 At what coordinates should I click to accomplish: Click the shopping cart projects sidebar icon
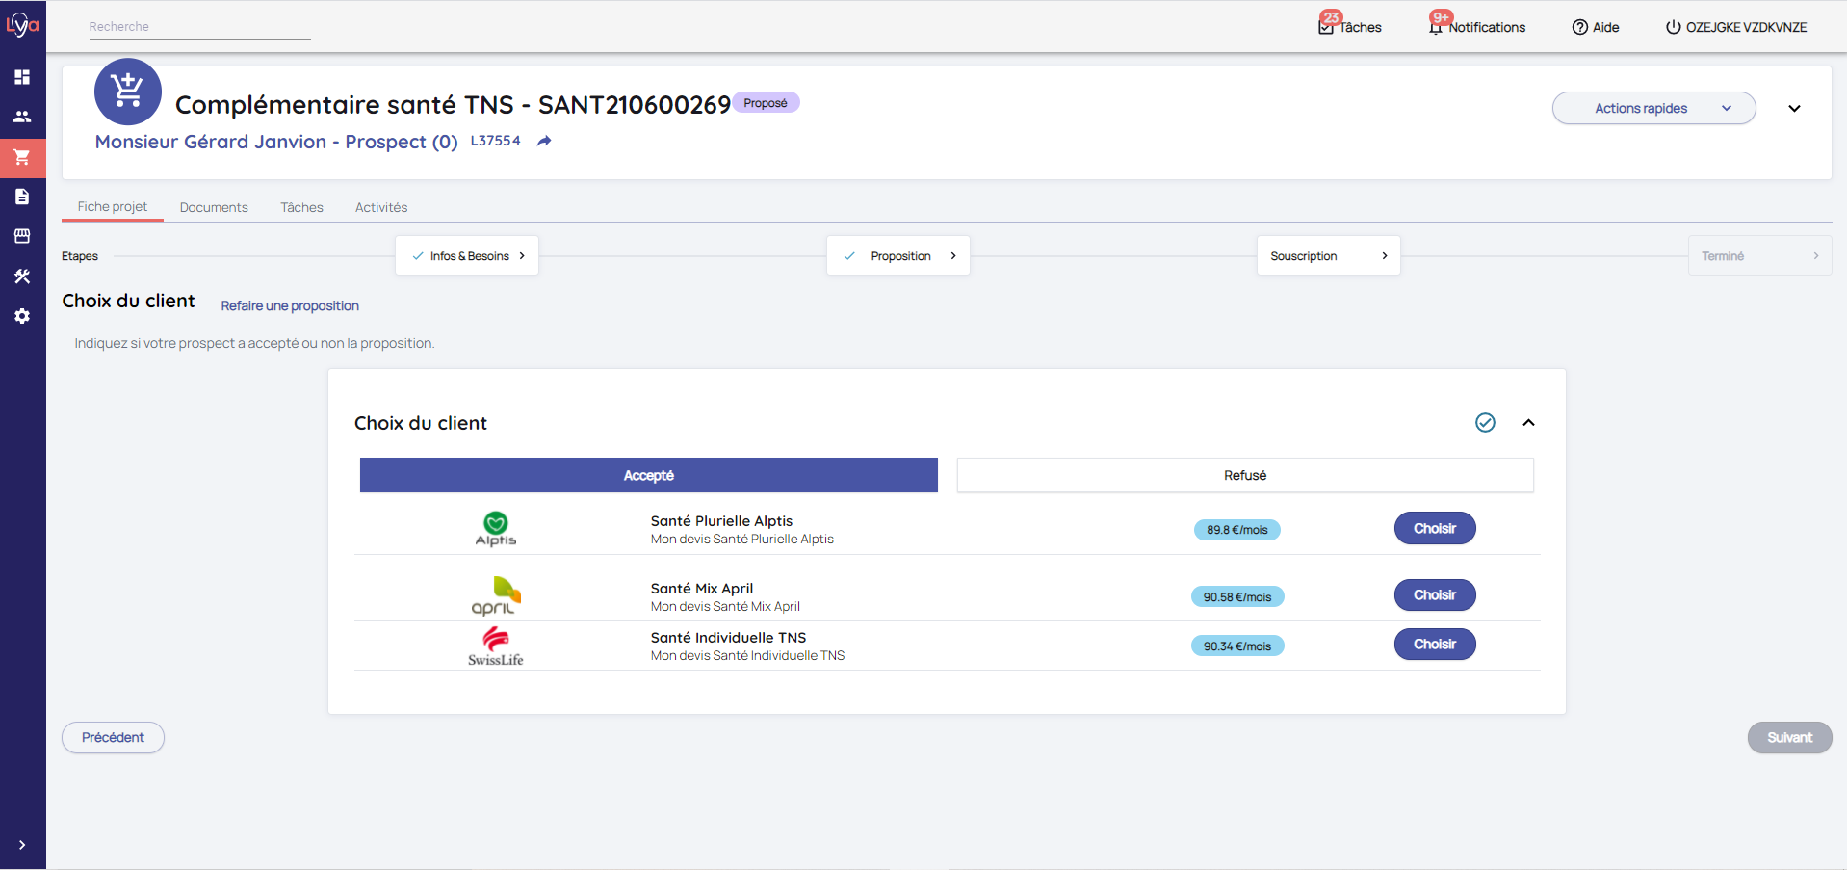click(x=22, y=157)
